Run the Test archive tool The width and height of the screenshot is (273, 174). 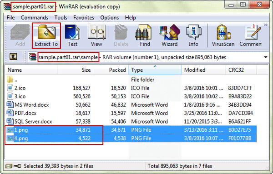pos(72,35)
